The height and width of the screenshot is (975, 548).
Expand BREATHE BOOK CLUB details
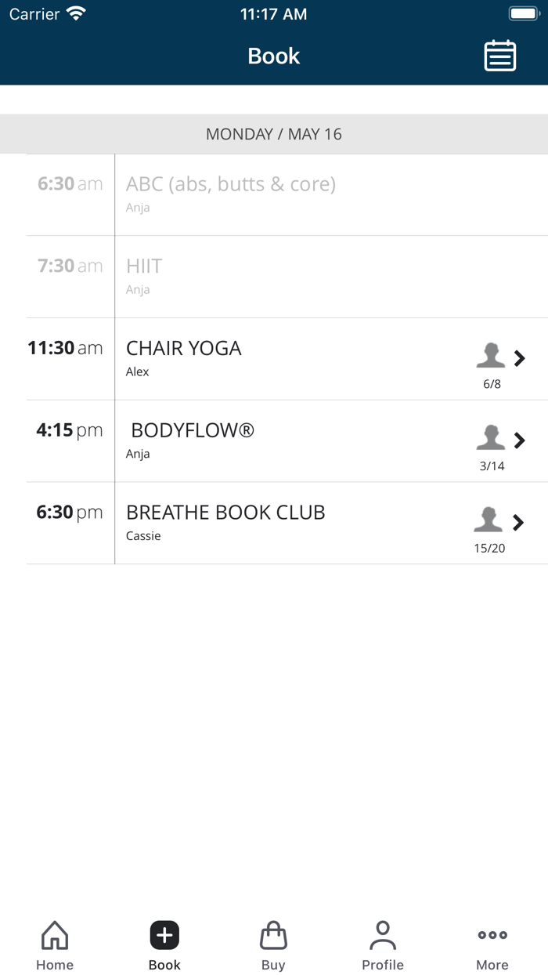click(x=518, y=522)
